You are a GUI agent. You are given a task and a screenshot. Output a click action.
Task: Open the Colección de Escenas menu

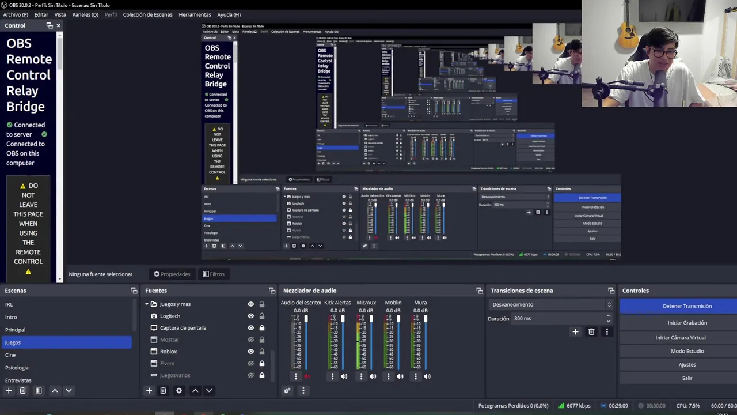point(147,14)
